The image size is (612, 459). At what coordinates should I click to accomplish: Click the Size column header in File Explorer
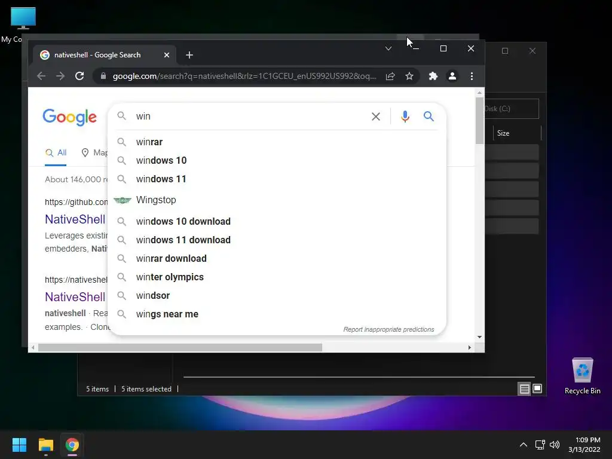pos(517,133)
